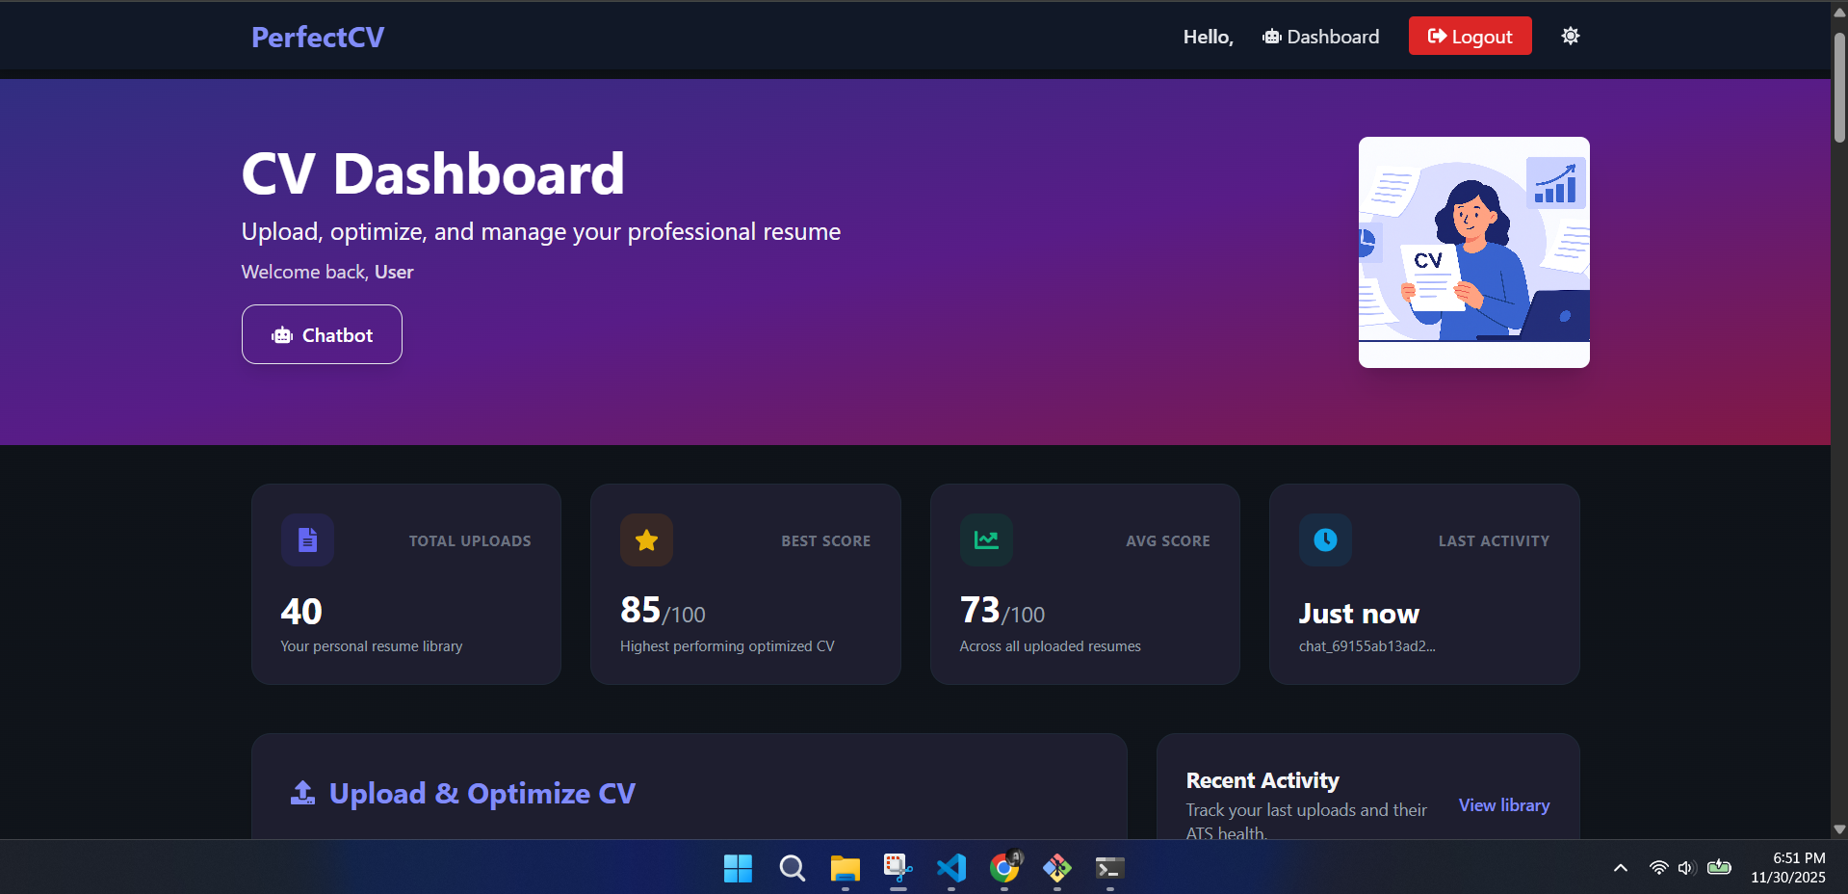The height and width of the screenshot is (894, 1848).
Task: Click the Logout button
Action: click(1470, 36)
